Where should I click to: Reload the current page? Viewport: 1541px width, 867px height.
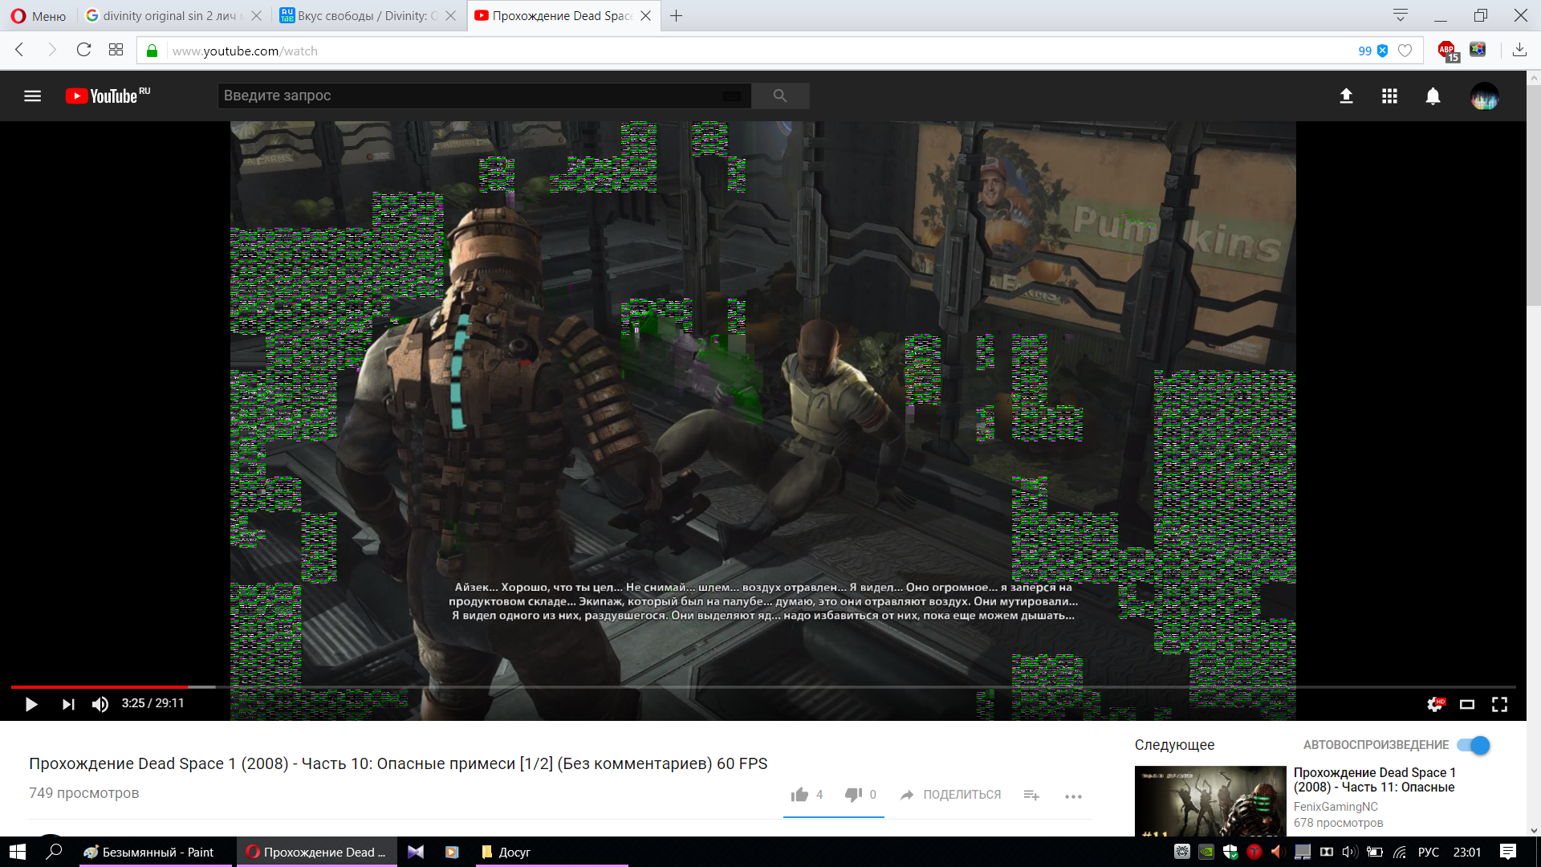coord(83,50)
